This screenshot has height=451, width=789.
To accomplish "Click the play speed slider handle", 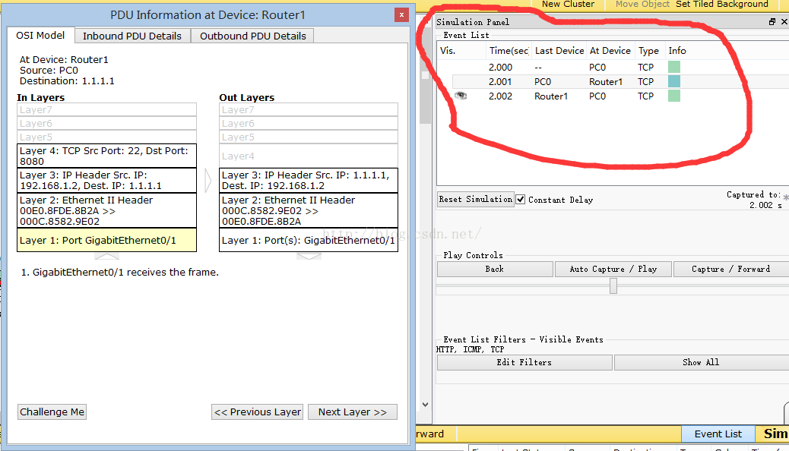I will click(x=613, y=286).
